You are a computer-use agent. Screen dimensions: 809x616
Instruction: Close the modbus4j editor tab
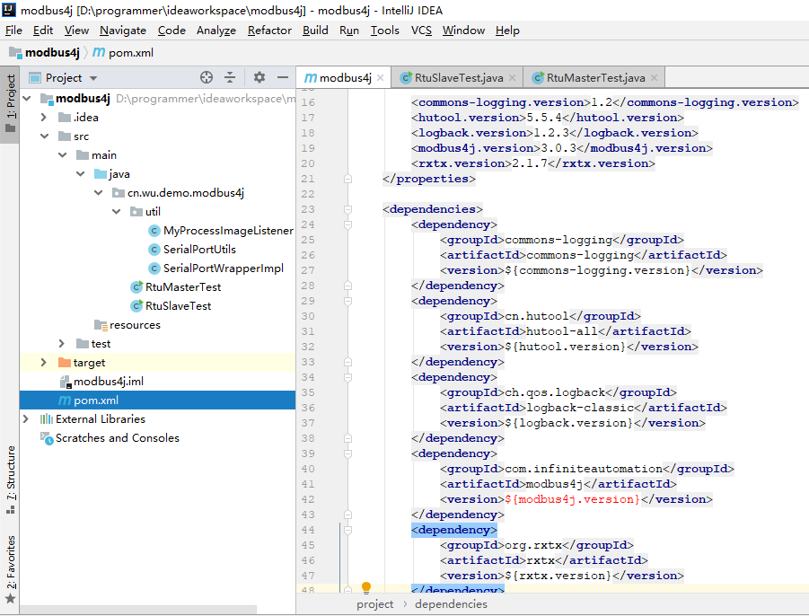click(x=380, y=77)
